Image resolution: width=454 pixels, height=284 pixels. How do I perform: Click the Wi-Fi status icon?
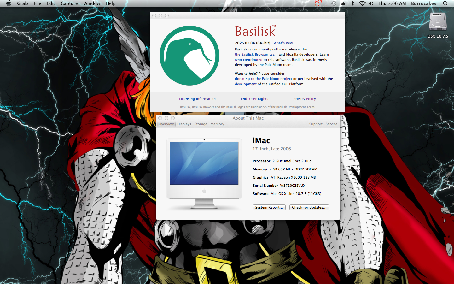(362, 3)
